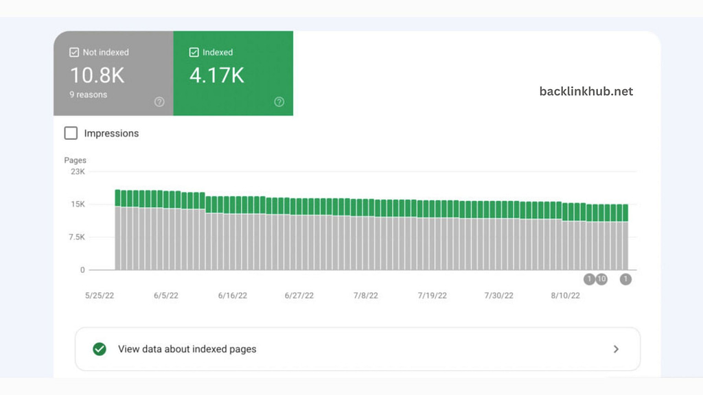Click the checkbox icon inside Indexed card
The image size is (703, 395).
[x=194, y=51]
